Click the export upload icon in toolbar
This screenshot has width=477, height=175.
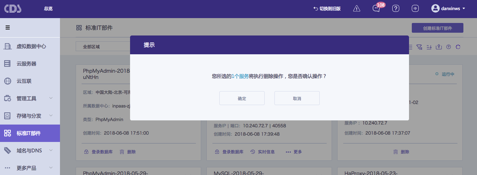(439, 47)
